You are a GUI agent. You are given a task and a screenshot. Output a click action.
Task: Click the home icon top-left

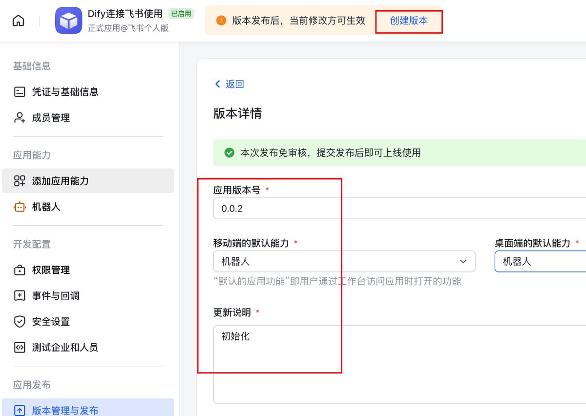18,20
